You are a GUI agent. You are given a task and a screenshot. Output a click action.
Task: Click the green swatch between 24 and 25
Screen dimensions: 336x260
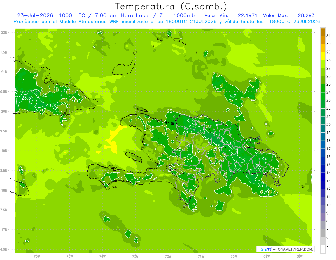tap(323, 88)
